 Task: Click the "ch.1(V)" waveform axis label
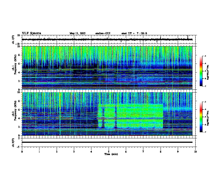tap(13, 39)
